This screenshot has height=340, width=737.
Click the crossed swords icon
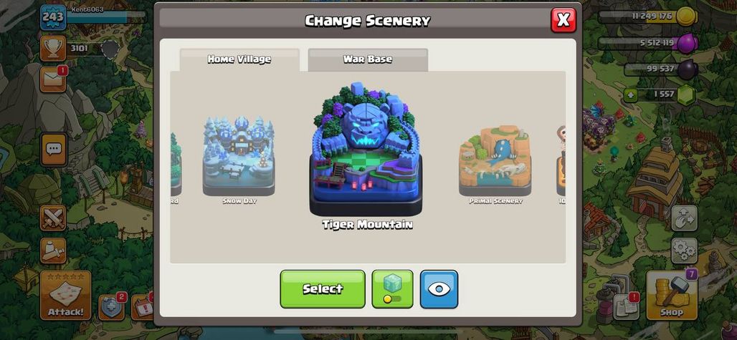pyautogui.click(x=52, y=218)
